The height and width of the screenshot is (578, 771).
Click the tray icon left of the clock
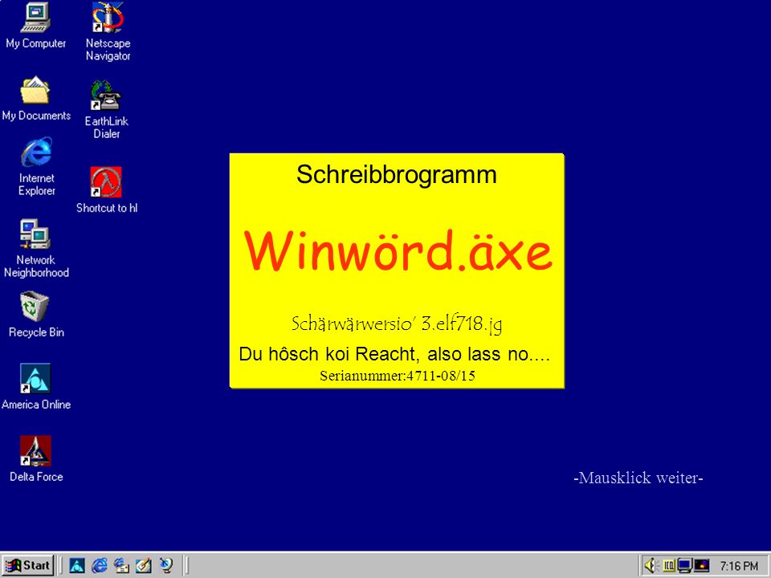702,566
